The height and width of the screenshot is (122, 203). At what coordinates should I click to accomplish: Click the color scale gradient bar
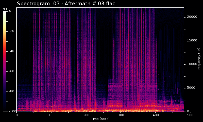pyautogui.click(x=5, y=61)
